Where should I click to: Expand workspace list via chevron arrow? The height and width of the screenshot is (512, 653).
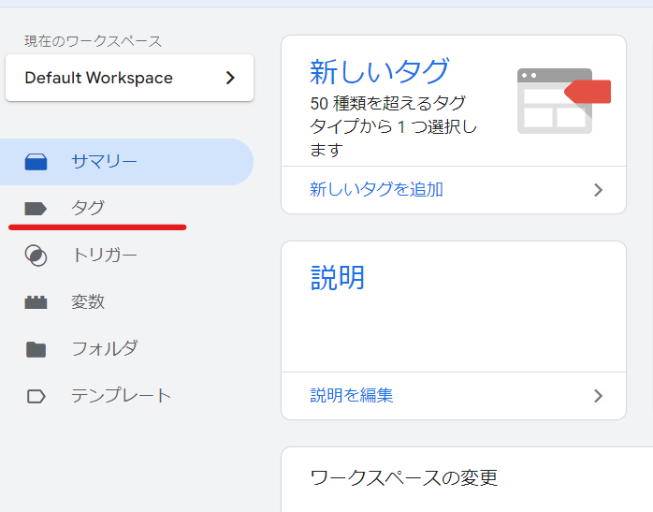pos(230,78)
